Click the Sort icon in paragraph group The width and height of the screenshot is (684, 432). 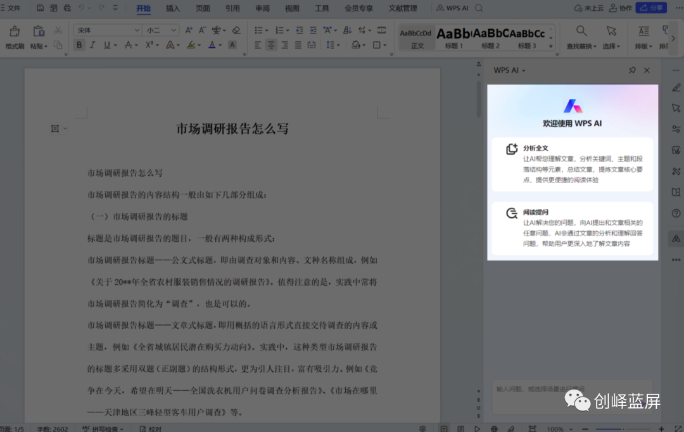pyautogui.click(x=347, y=30)
